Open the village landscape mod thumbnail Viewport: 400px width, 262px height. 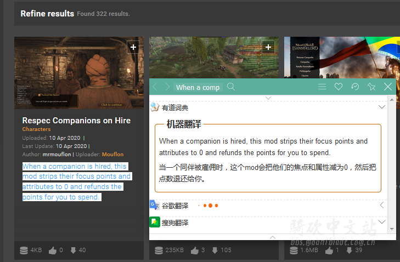(x=214, y=58)
